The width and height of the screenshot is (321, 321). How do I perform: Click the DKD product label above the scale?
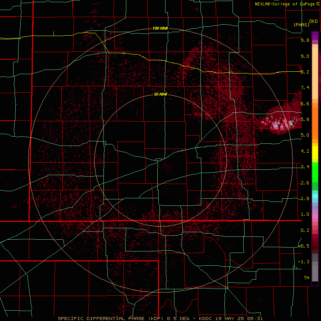(314, 21)
